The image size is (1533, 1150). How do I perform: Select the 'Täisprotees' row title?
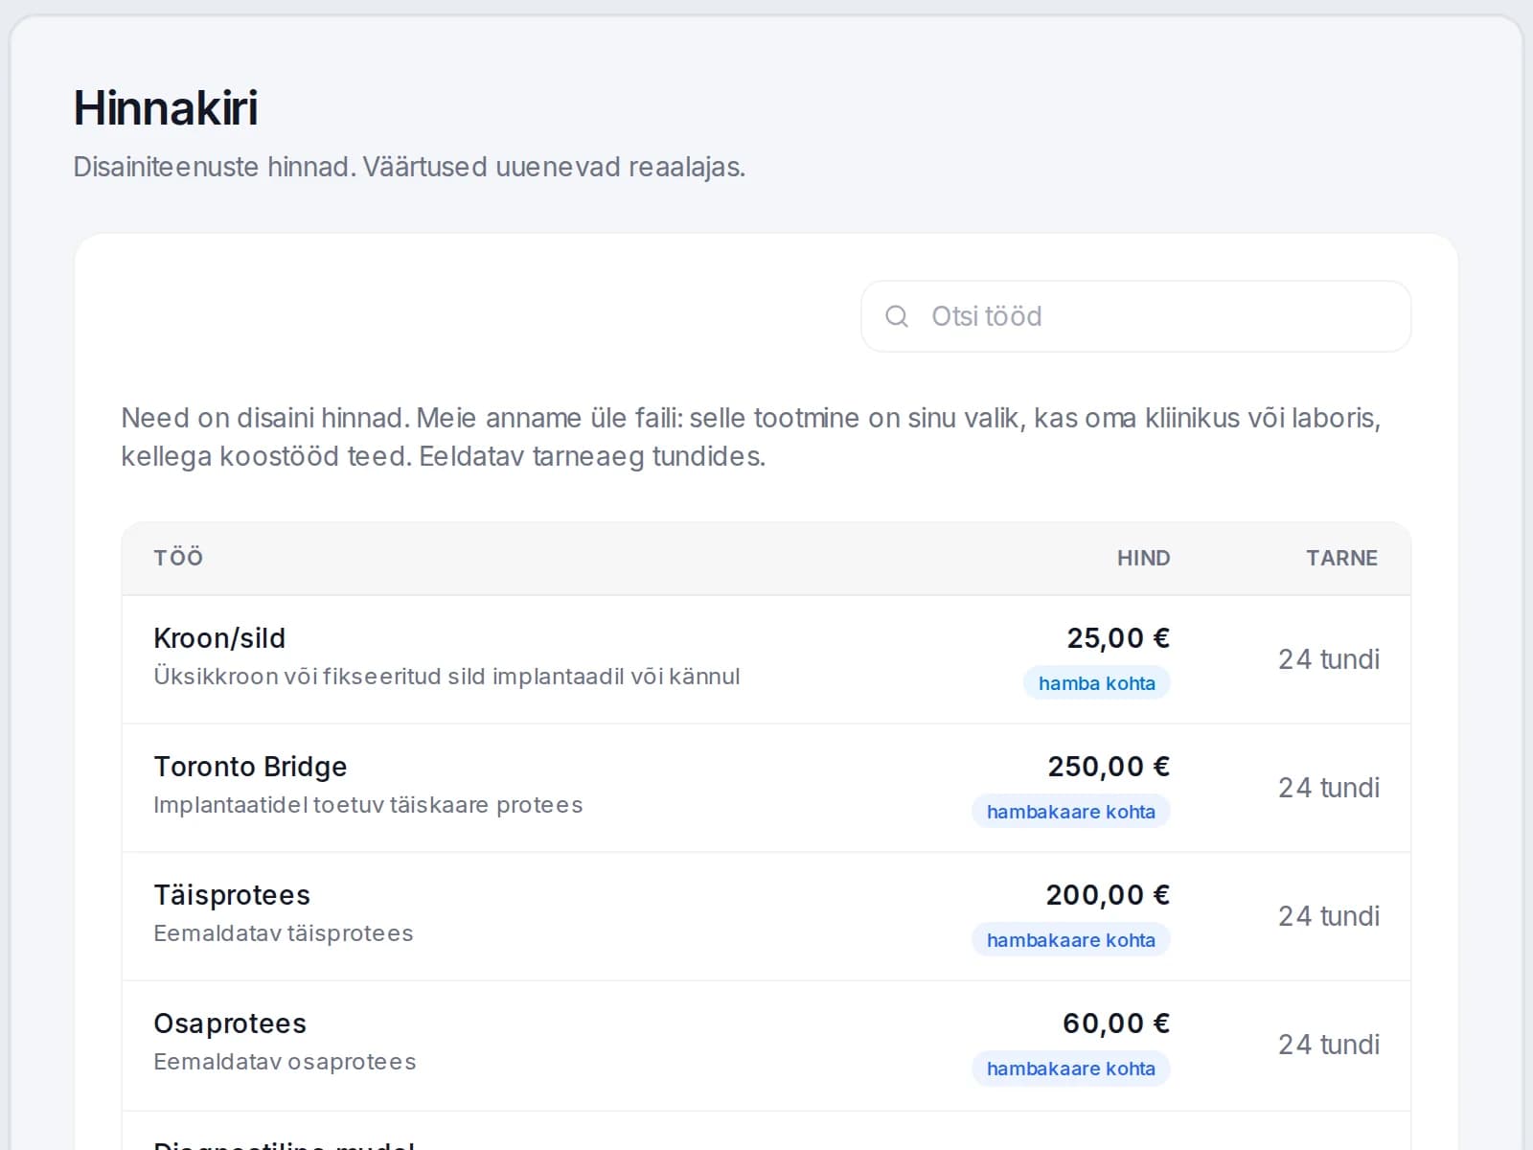pyautogui.click(x=232, y=895)
